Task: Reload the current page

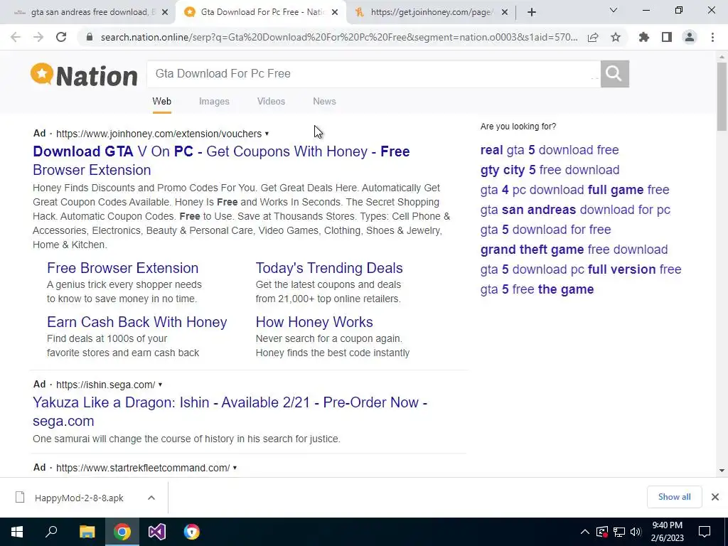Action: pos(61,37)
